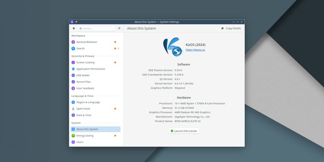Click the orange dot beside Screen Locking

point(115,62)
